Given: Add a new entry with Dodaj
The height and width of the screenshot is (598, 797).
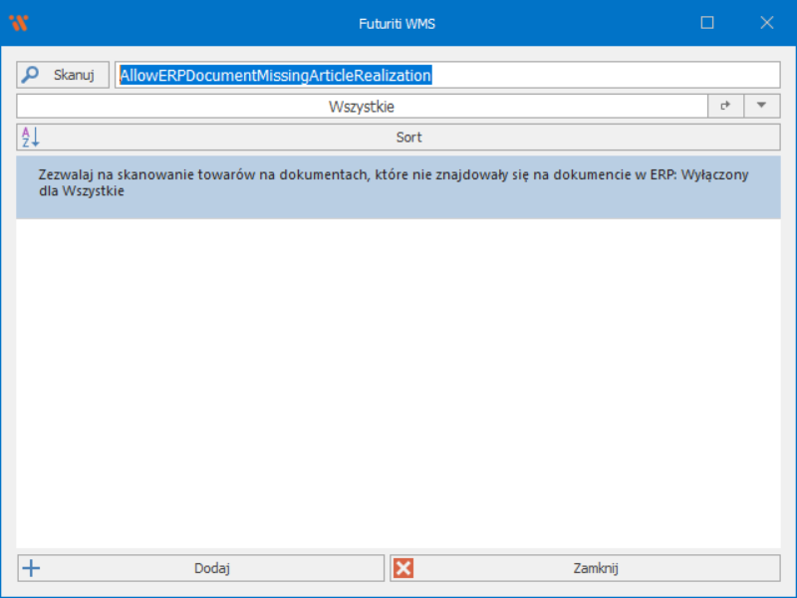Looking at the screenshot, I should click(211, 568).
